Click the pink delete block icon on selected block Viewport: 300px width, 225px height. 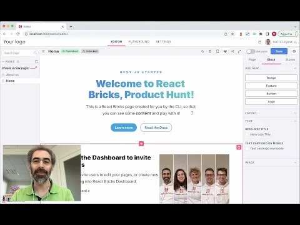tap(239, 147)
